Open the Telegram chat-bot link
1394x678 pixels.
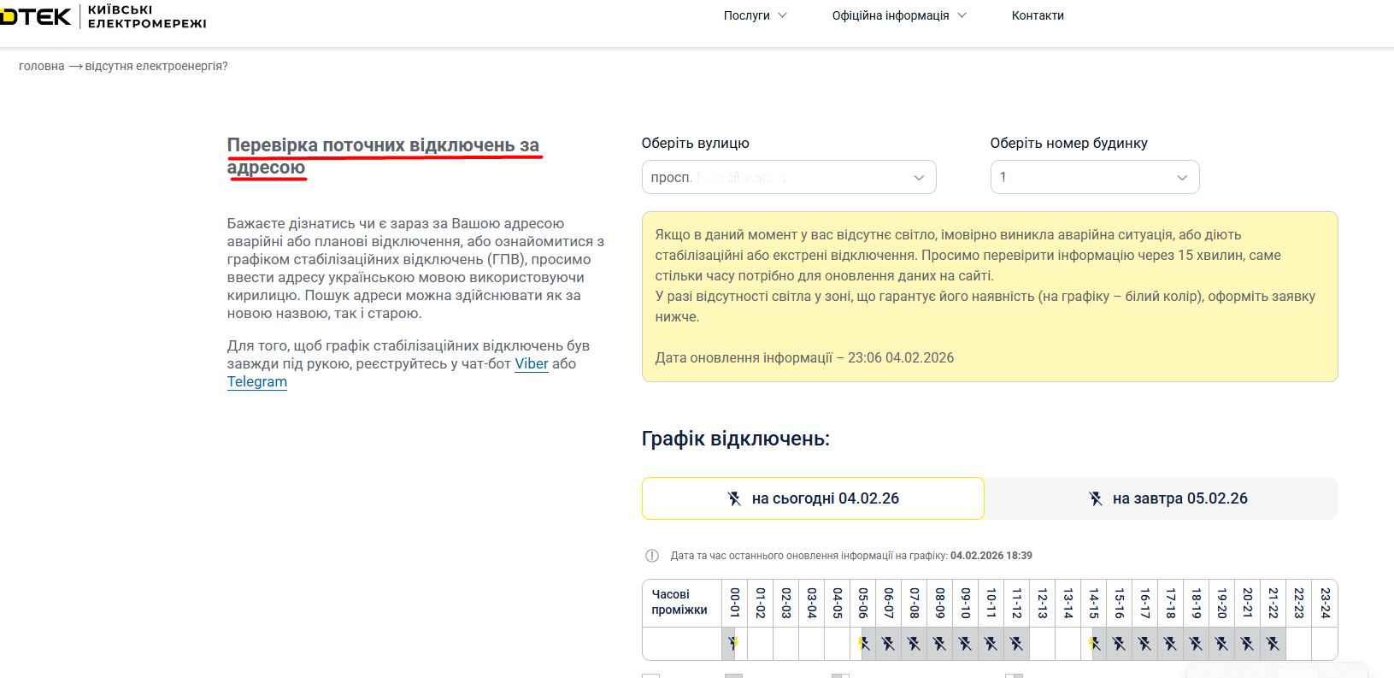tap(256, 381)
